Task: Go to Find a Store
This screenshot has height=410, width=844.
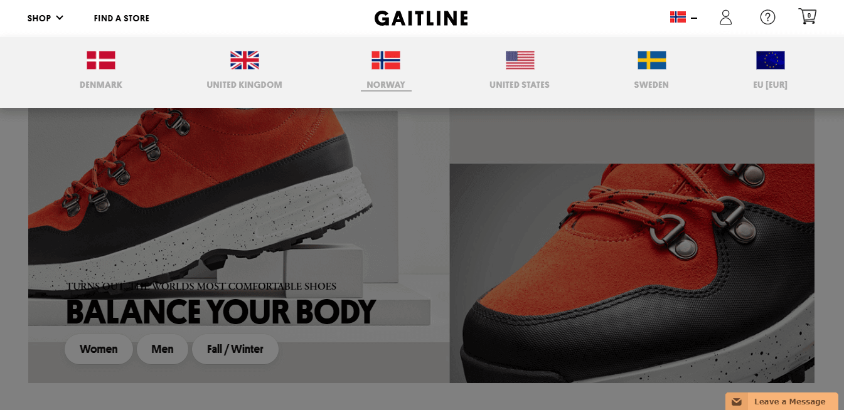Action: click(x=122, y=18)
